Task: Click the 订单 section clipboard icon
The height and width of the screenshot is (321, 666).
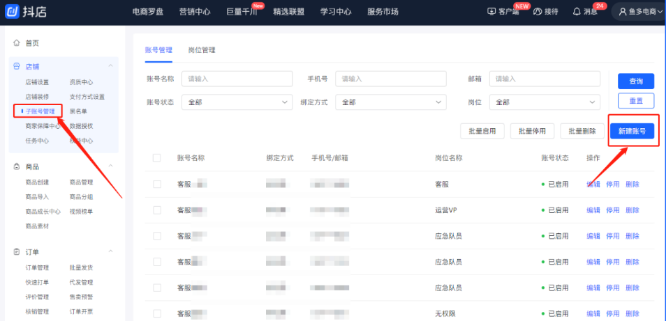Action: (17, 252)
